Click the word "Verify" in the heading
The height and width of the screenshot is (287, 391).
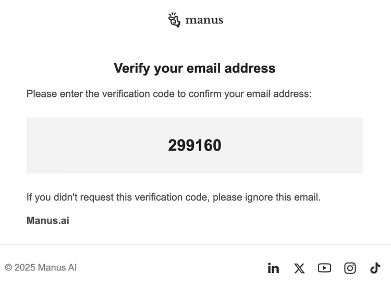coord(132,68)
